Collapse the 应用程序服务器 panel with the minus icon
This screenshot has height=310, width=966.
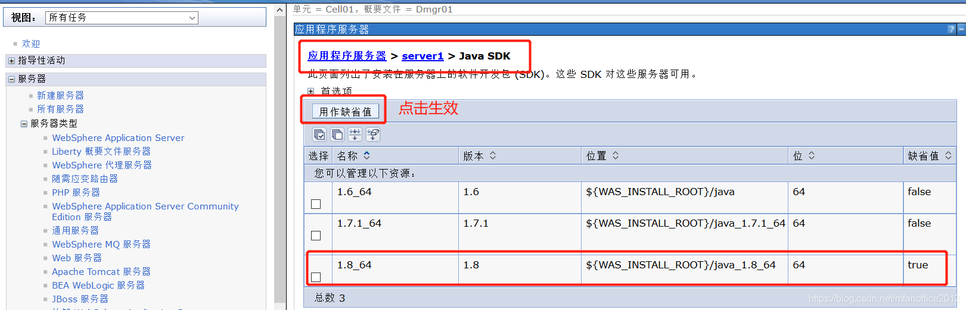[961, 29]
